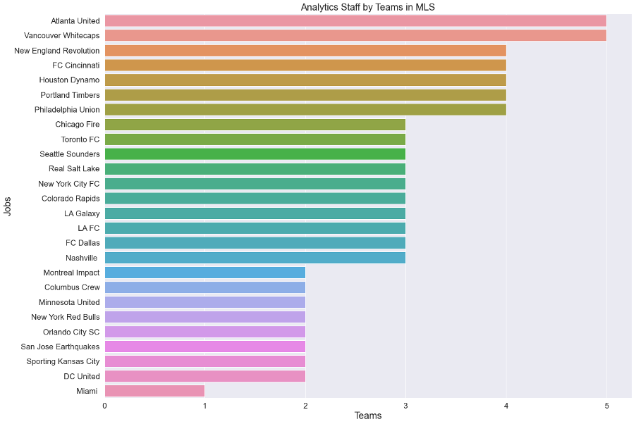Click the Colorado Rapids bar
The image size is (636, 424).
click(x=255, y=199)
